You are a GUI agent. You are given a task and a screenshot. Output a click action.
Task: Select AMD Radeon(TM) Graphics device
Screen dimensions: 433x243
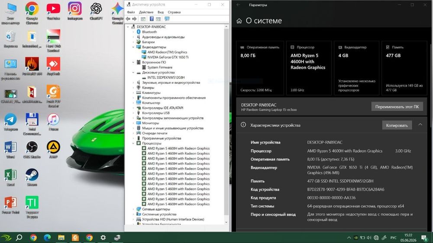click(x=167, y=52)
